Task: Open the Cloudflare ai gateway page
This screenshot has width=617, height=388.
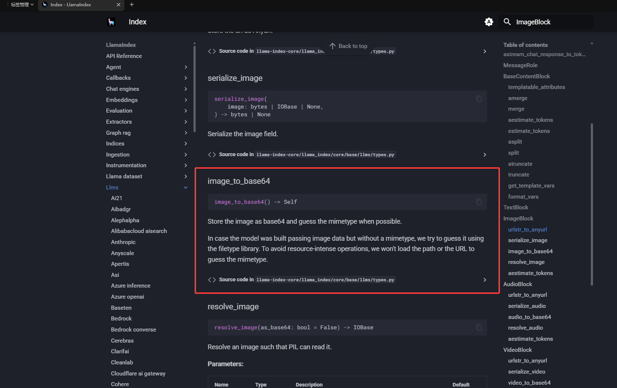Action: (x=138, y=374)
